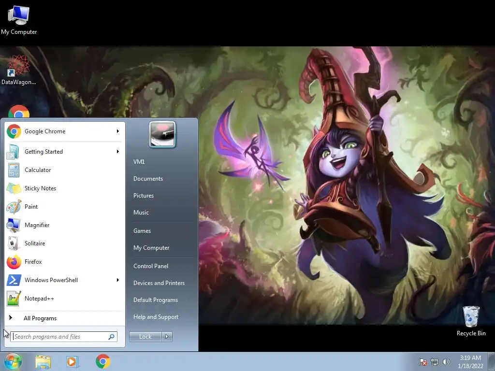Select the Recycle Bin desktop icon
495x371 pixels.
pos(471,321)
